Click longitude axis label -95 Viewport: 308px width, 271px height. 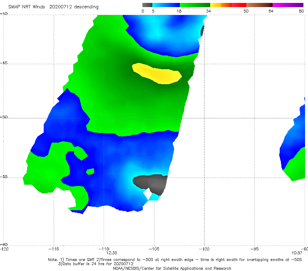pos(255,249)
